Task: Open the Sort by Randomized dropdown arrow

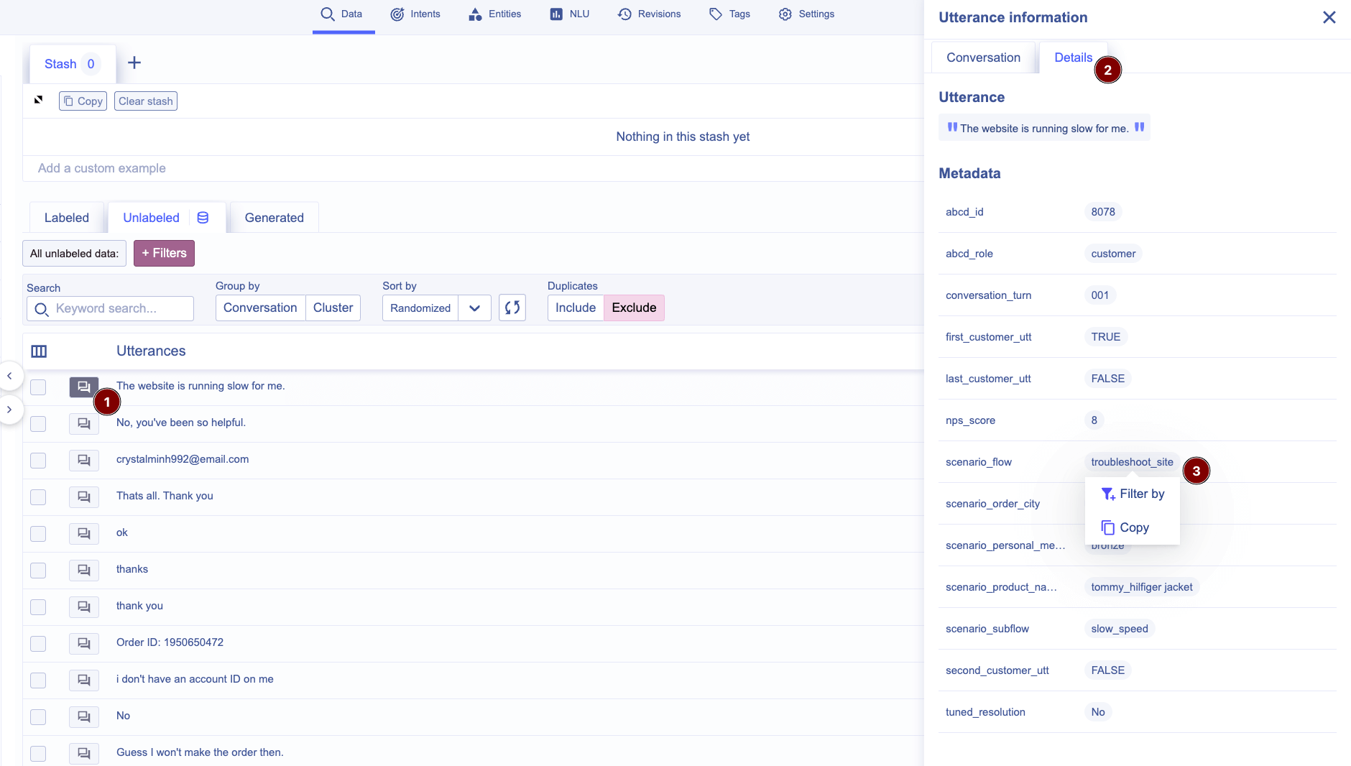Action: (474, 308)
